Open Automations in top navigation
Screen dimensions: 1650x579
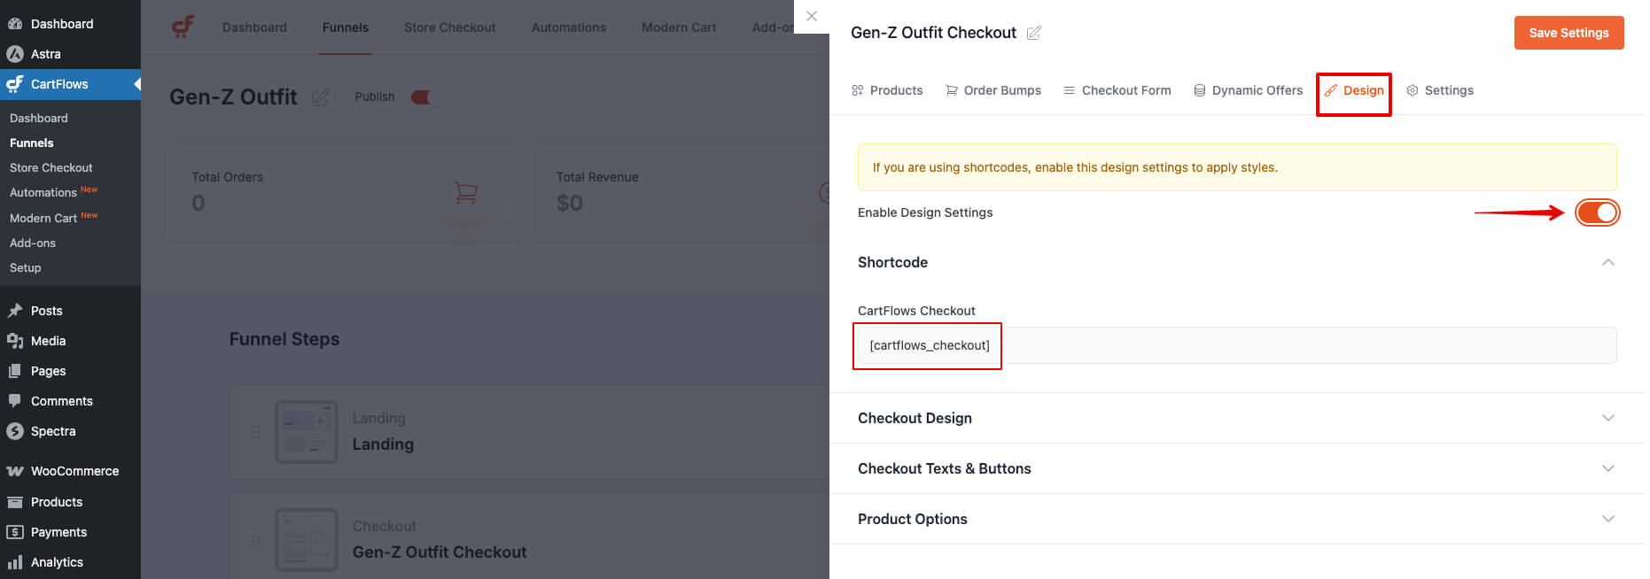[569, 27]
